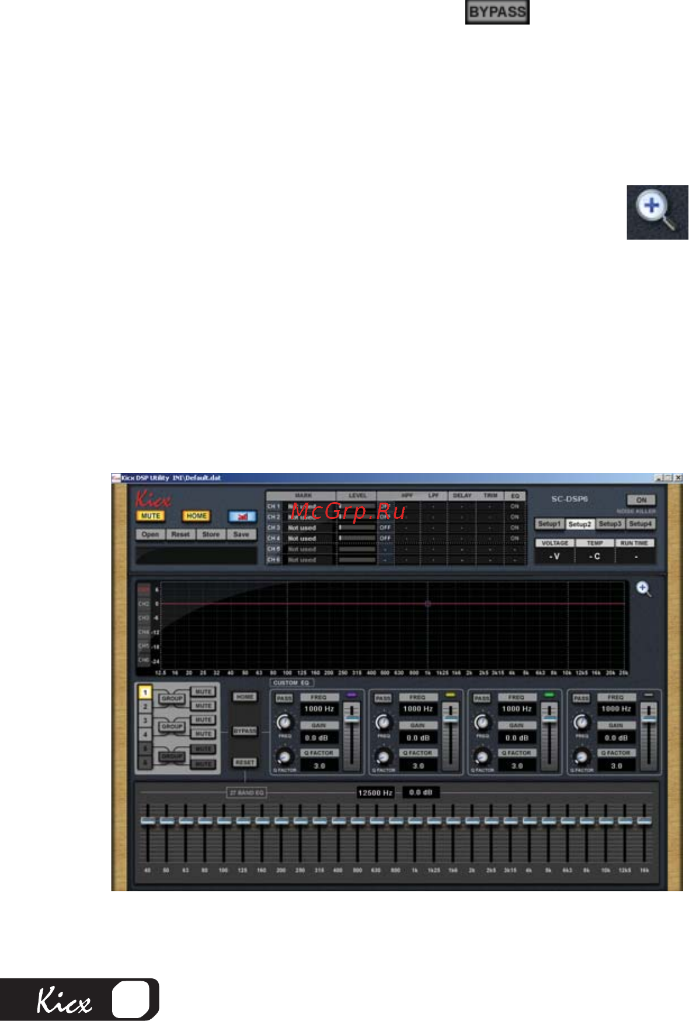Click the 'Not used' mark for CH 3
689x1021 pixels.
tap(302, 528)
